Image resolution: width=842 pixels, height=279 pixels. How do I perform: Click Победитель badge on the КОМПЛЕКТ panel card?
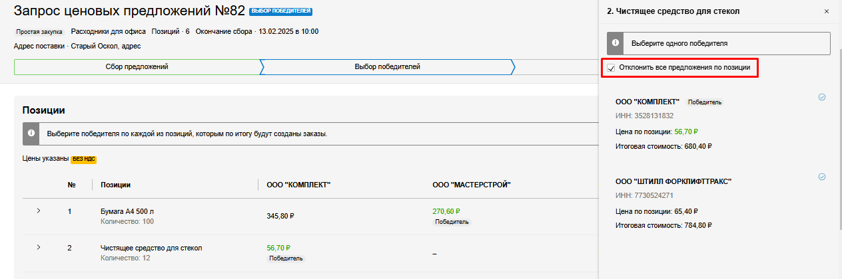pos(704,102)
